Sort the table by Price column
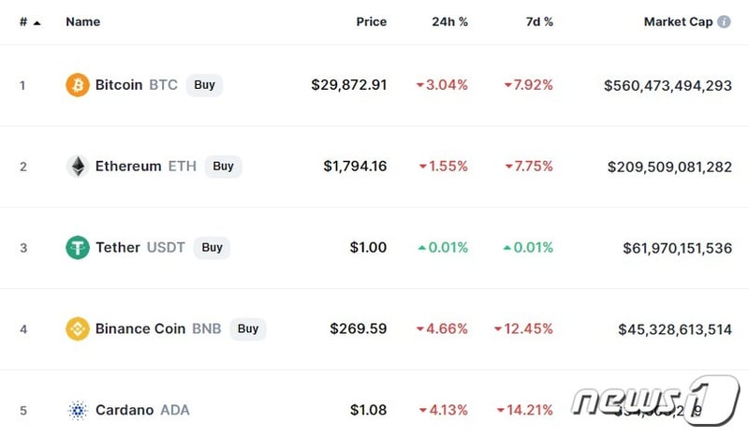The width and height of the screenshot is (749, 437). pos(371,22)
